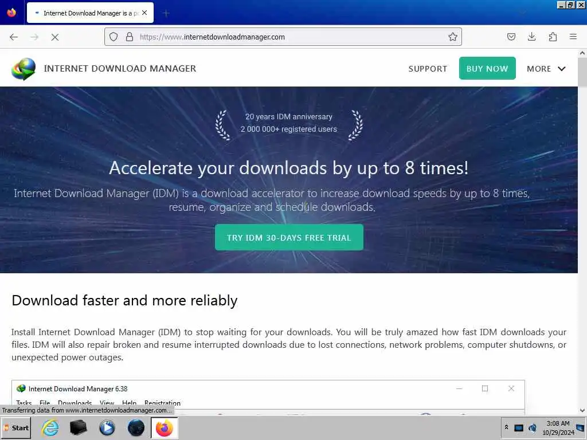
Task: Open the View menu in the IDM screenshot
Action: [107, 403]
